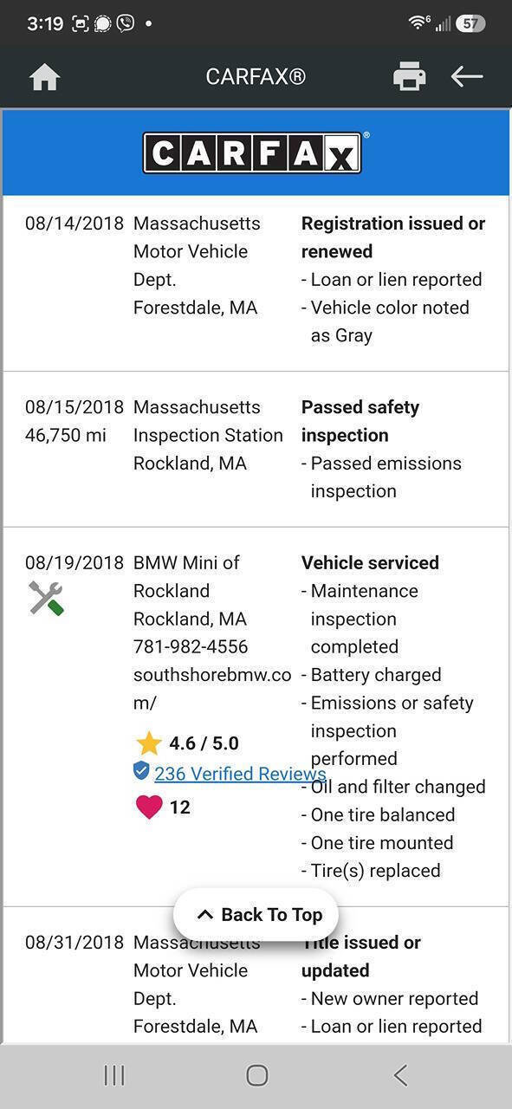512x1109 pixels.
Task: Tap the home icon in header
Action: tap(44, 77)
